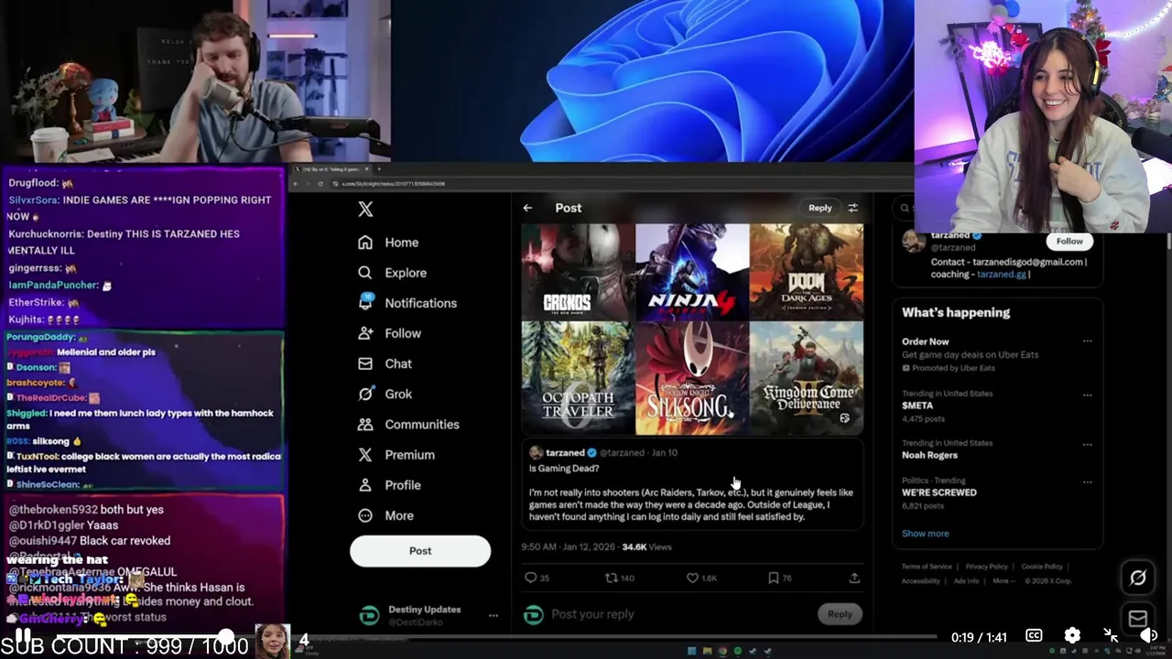This screenshot has height=659, width=1172.
Task: Open the Ninja Gaiden 4 cover image
Action: (691, 271)
